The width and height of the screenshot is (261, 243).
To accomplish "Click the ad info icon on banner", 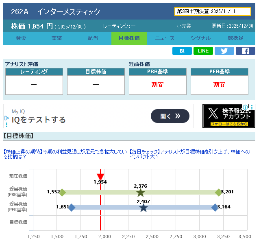I will point(7,119).
